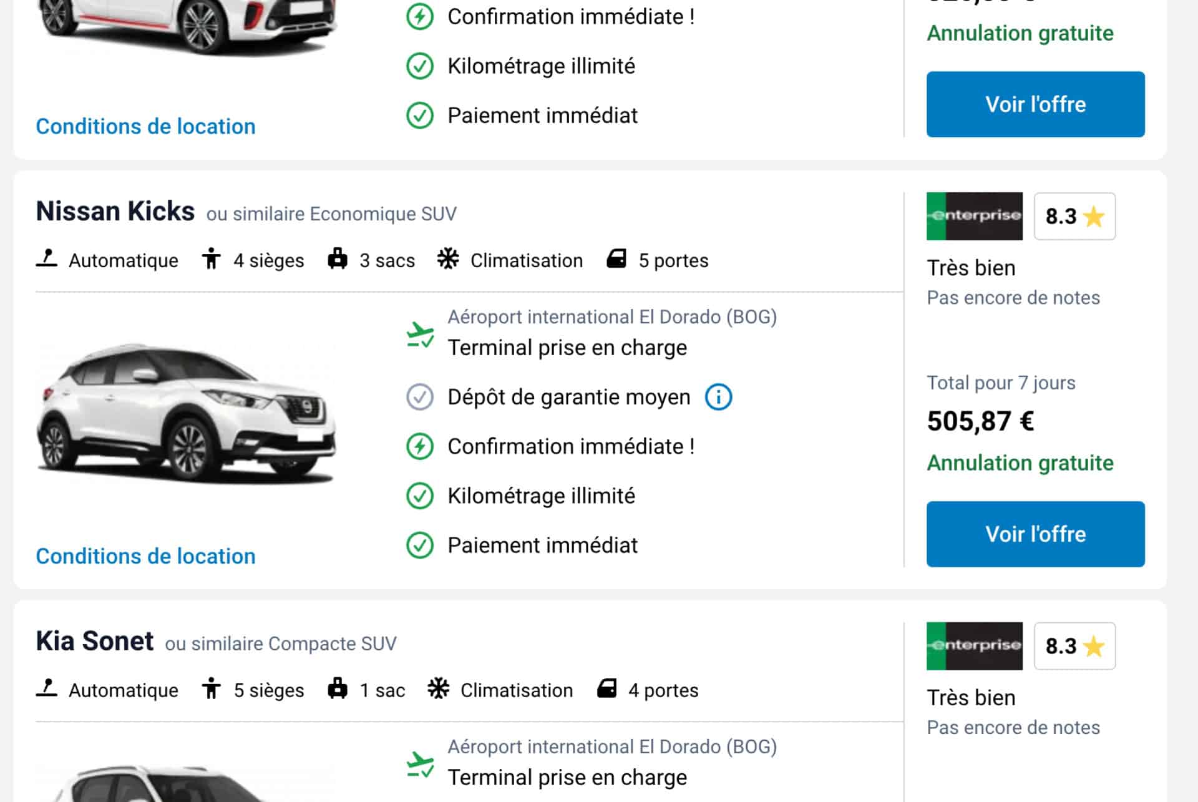1198x802 pixels.
Task: Click the Kia Sonet title
Action: pos(94,641)
